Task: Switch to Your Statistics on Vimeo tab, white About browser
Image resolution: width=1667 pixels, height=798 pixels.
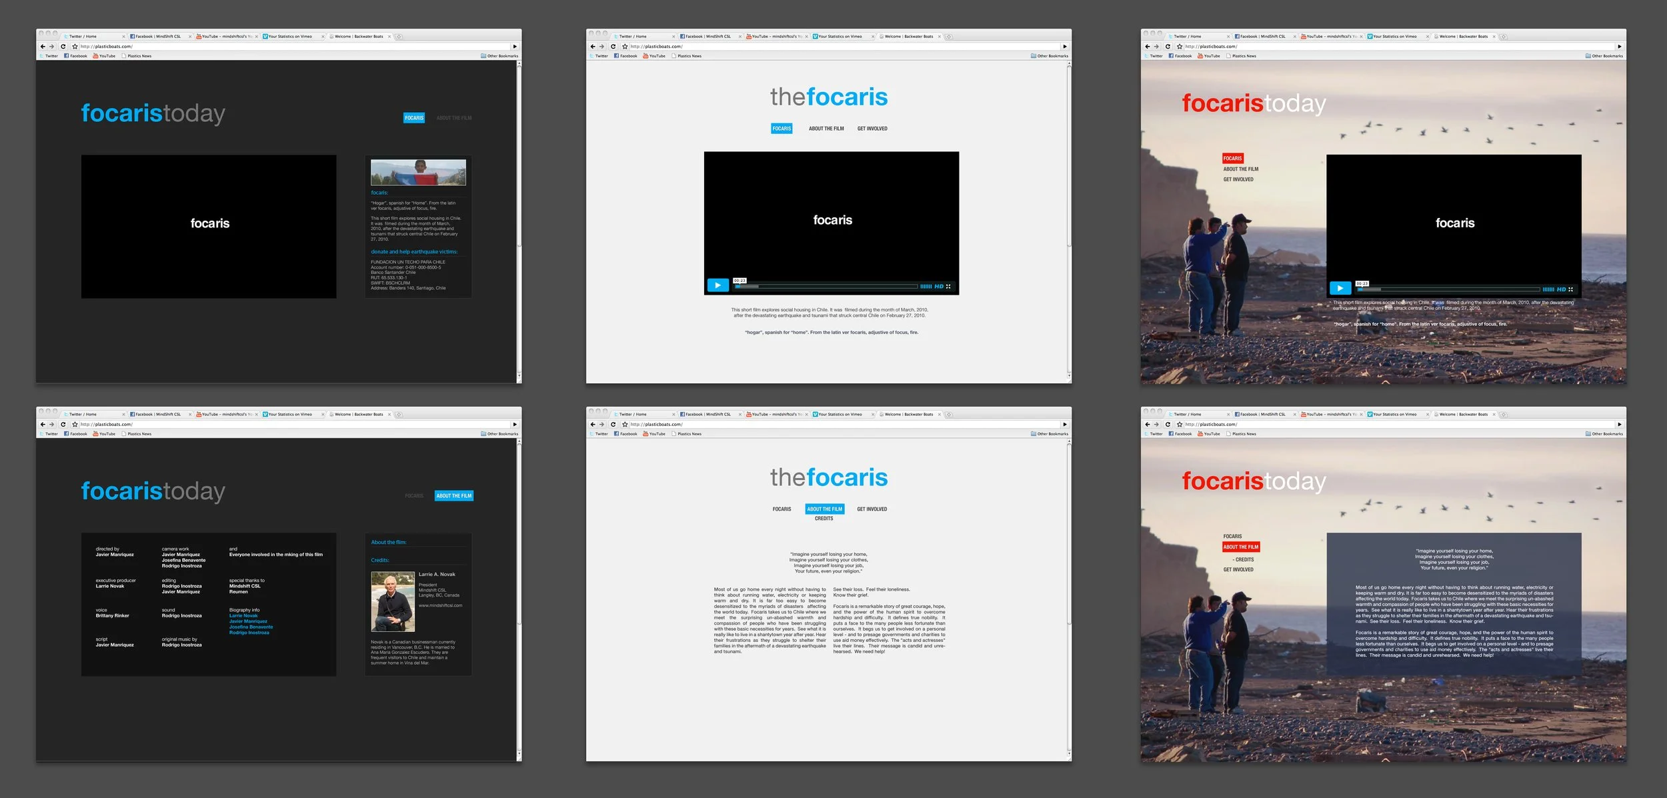Action: click(x=839, y=415)
